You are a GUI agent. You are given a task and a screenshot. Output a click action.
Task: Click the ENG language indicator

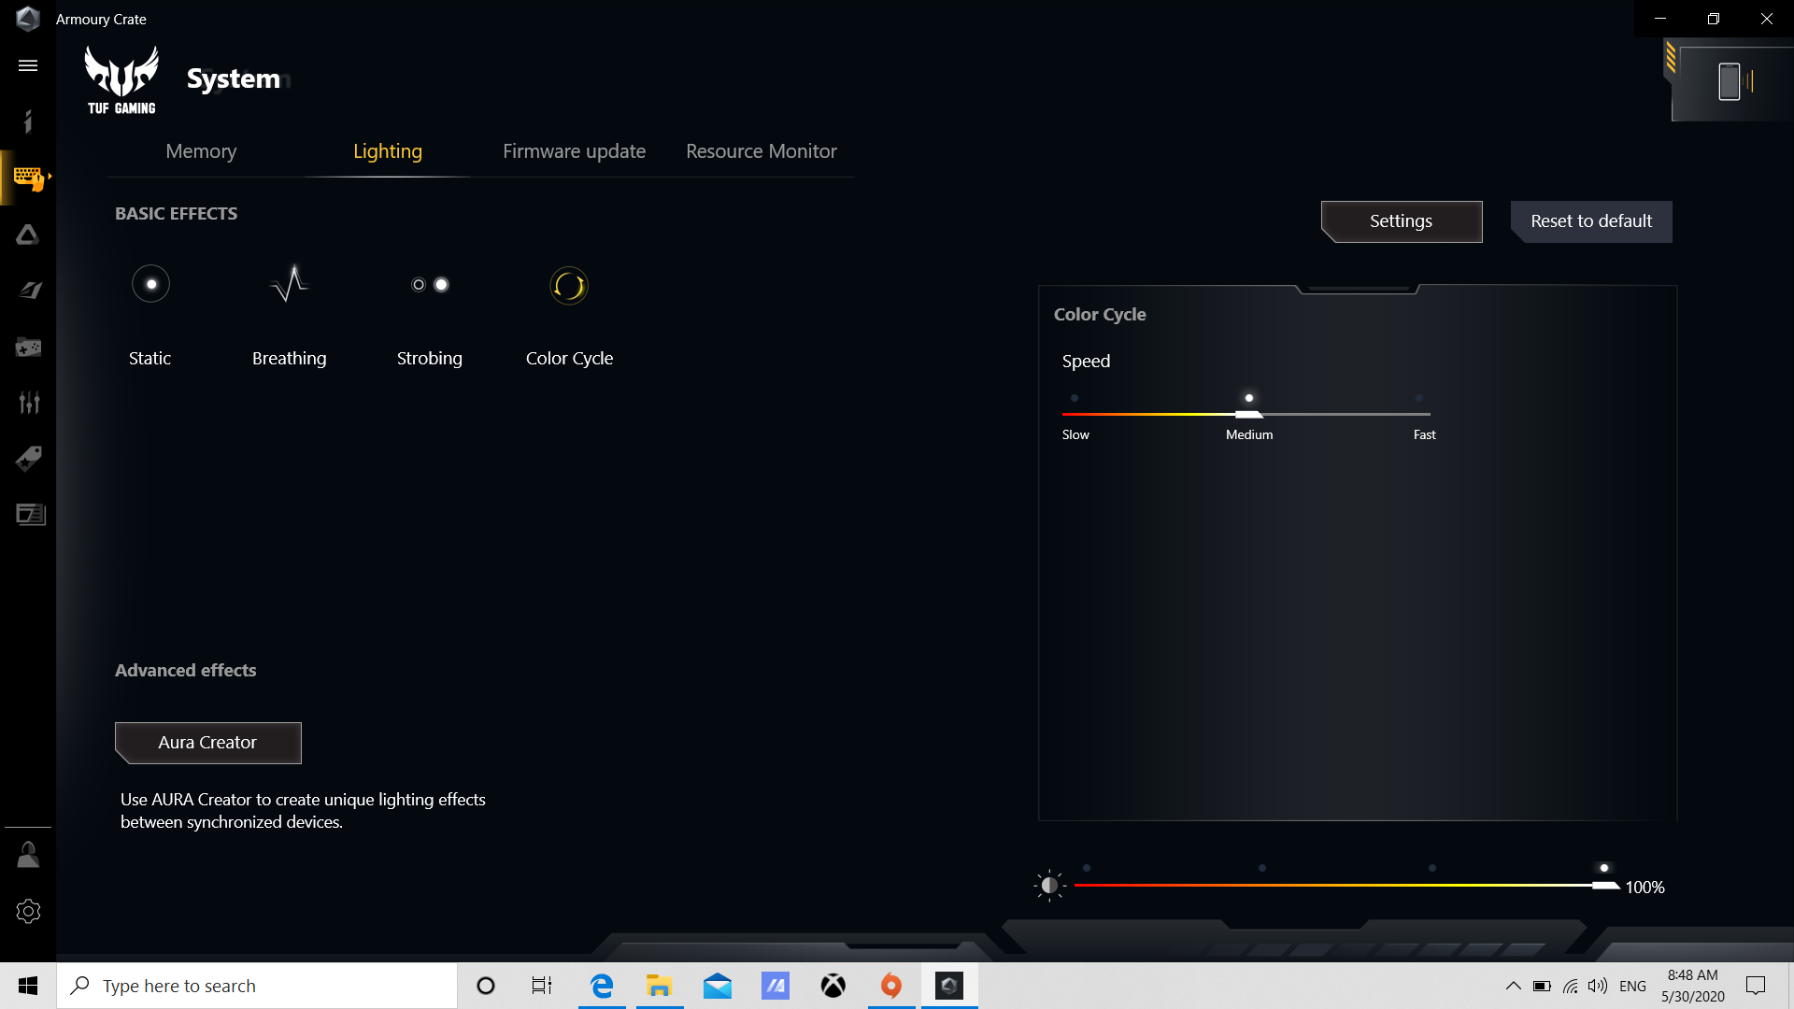tap(1632, 986)
